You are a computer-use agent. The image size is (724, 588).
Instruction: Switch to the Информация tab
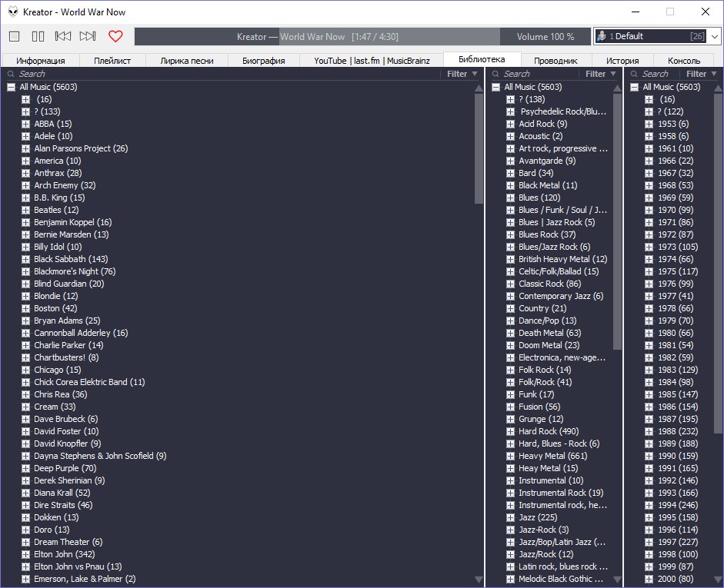41,61
